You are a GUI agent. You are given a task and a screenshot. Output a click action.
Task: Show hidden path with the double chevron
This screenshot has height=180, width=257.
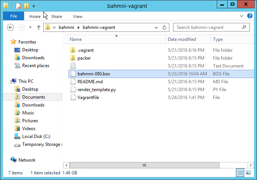tap(54, 27)
